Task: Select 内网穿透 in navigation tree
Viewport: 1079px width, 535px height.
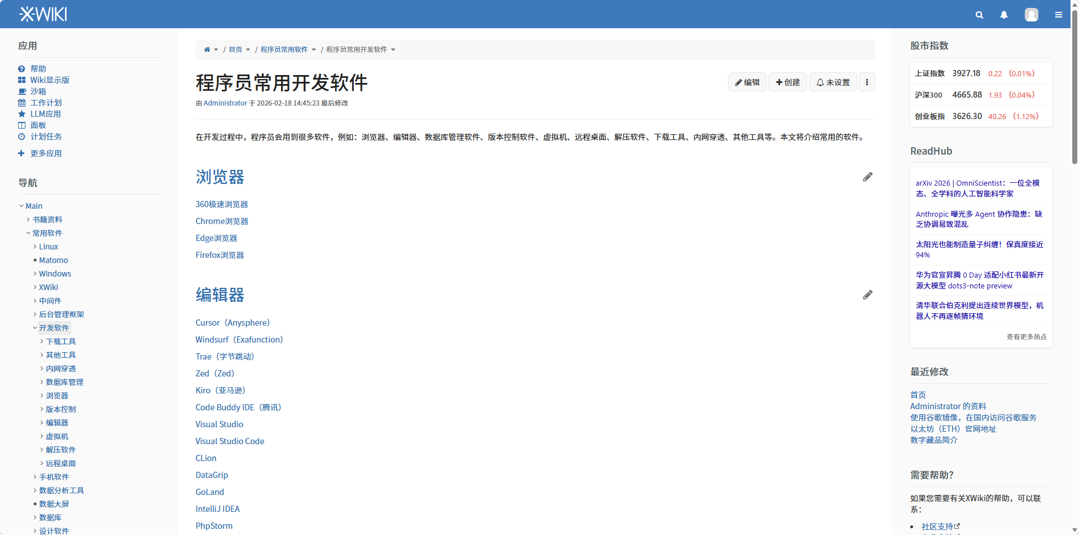Action: 61,369
